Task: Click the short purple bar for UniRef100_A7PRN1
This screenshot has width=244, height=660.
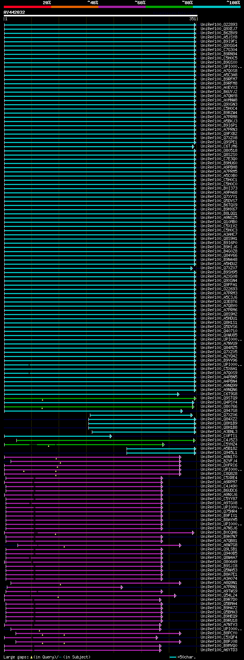Action: coord(65,587)
